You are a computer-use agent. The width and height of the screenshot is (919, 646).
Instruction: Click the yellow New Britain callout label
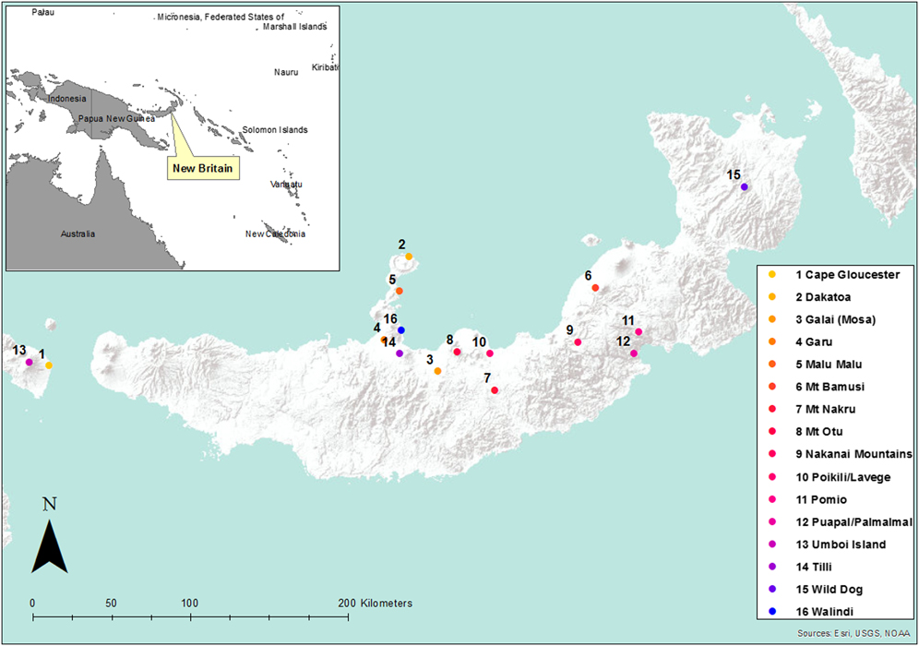point(201,169)
